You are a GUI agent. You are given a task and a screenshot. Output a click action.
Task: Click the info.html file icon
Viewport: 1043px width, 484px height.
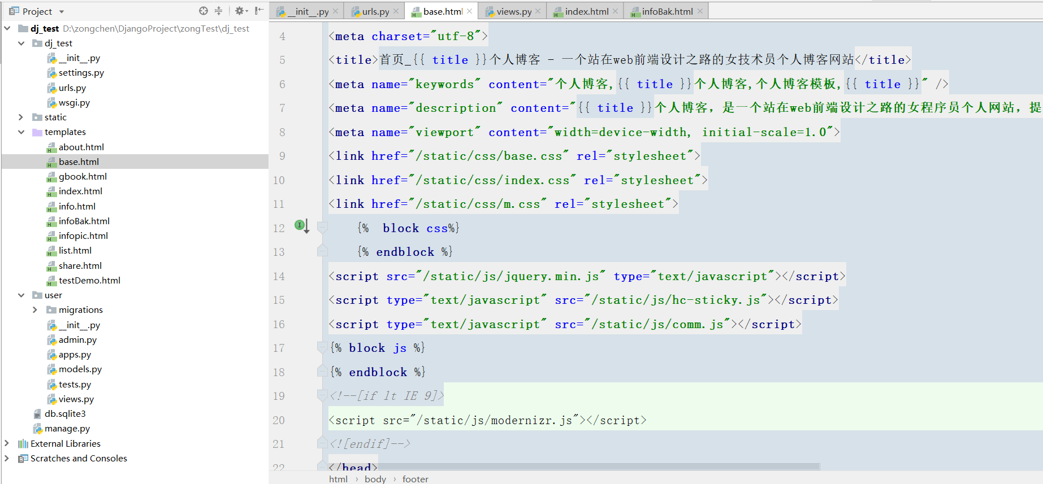pyautogui.click(x=52, y=207)
